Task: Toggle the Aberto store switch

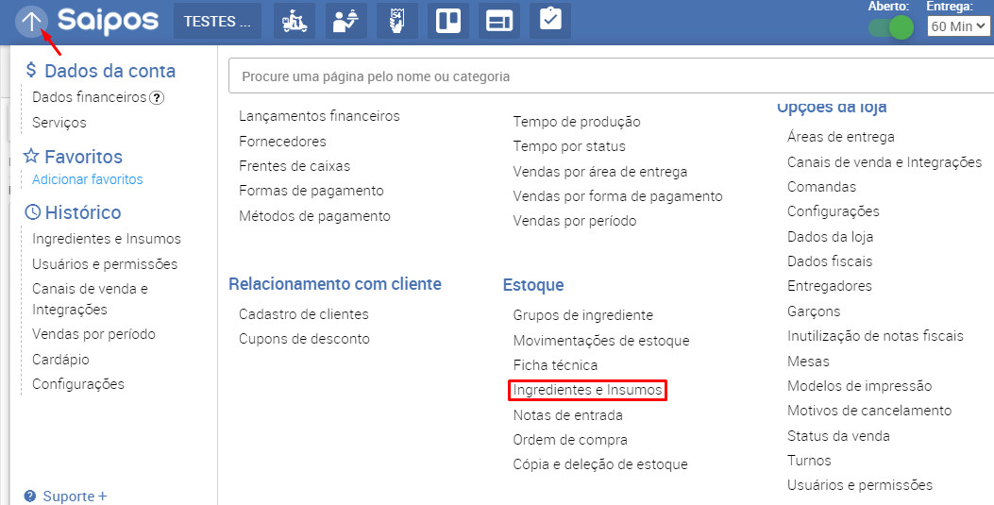Action: coord(890,26)
